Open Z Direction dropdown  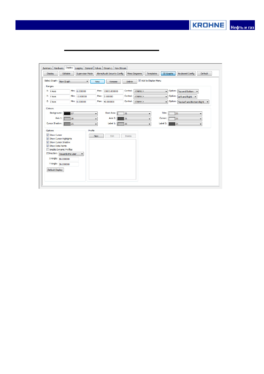point(71,154)
